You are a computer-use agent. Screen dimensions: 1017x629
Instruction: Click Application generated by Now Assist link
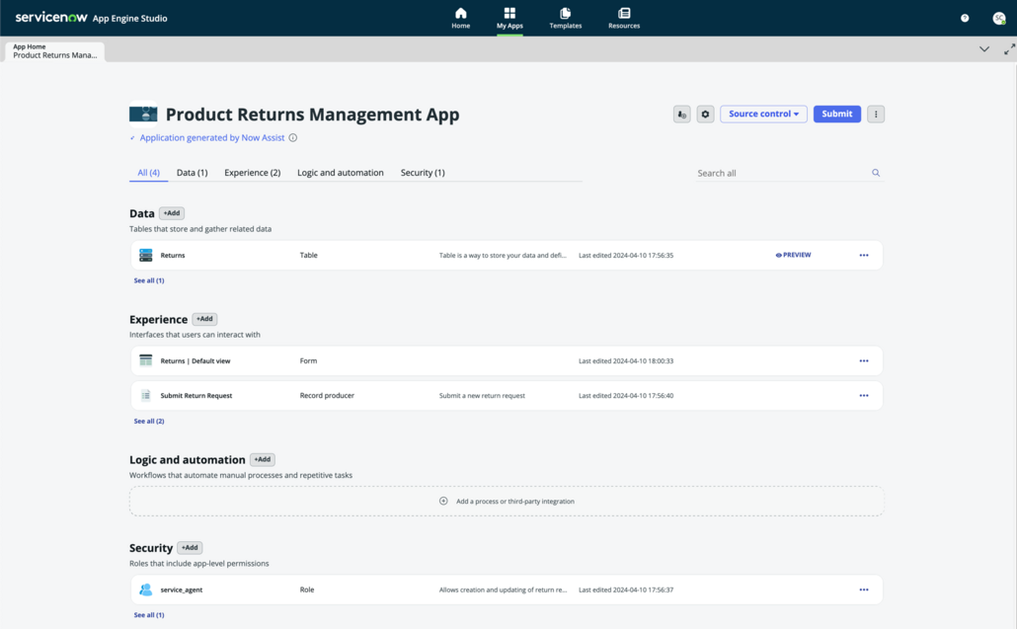pos(212,137)
